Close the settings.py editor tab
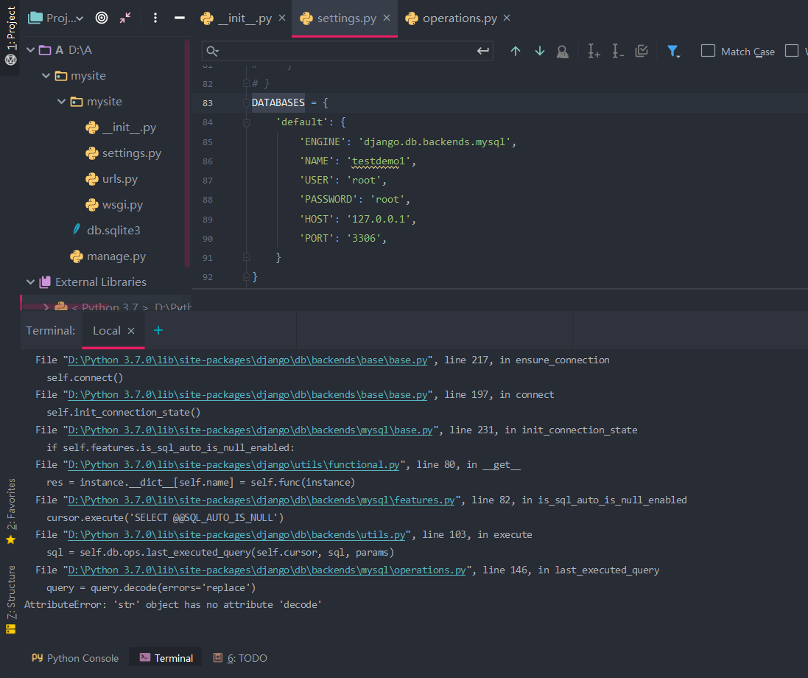Viewport: 808px width, 678px height. tap(387, 18)
